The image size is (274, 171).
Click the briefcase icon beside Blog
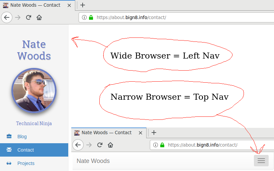[x=9, y=137]
